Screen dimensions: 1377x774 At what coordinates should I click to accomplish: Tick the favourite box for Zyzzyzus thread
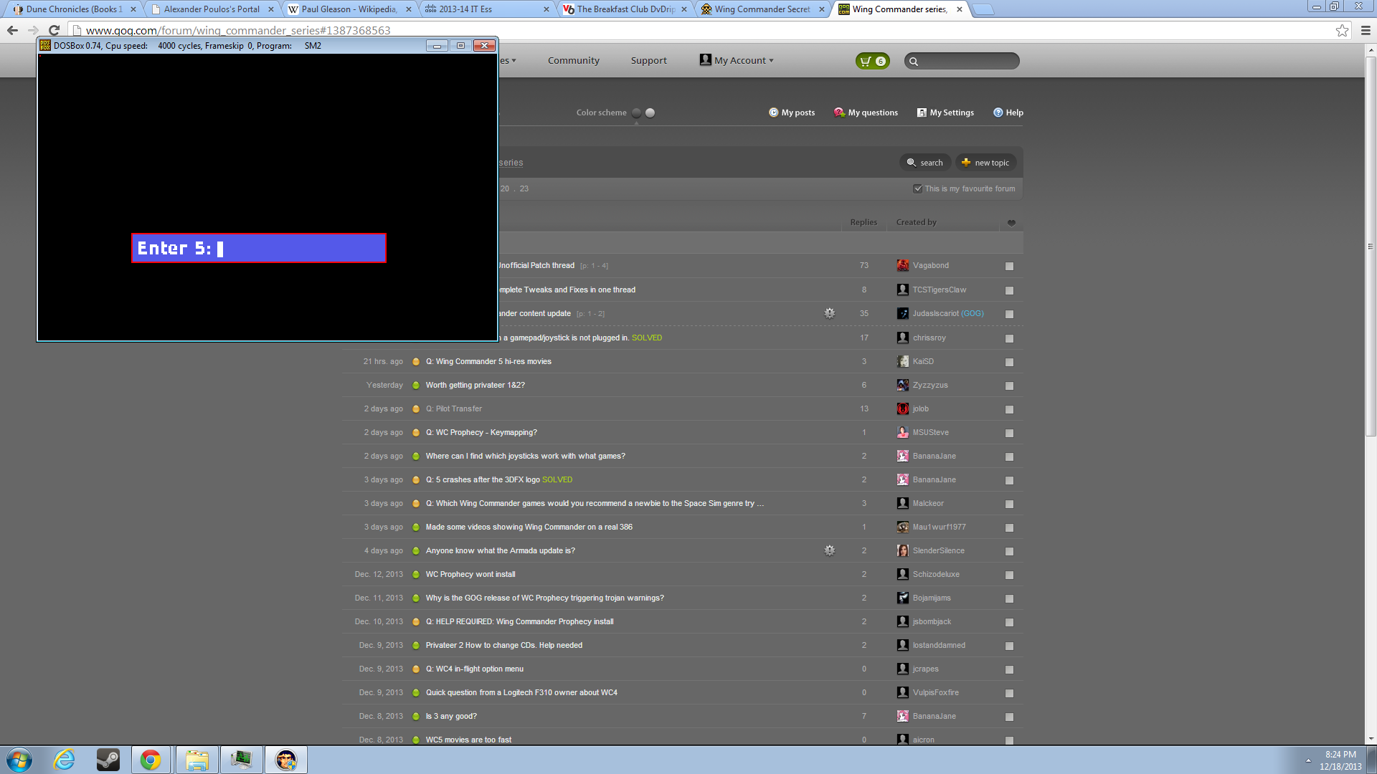point(1009,386)
